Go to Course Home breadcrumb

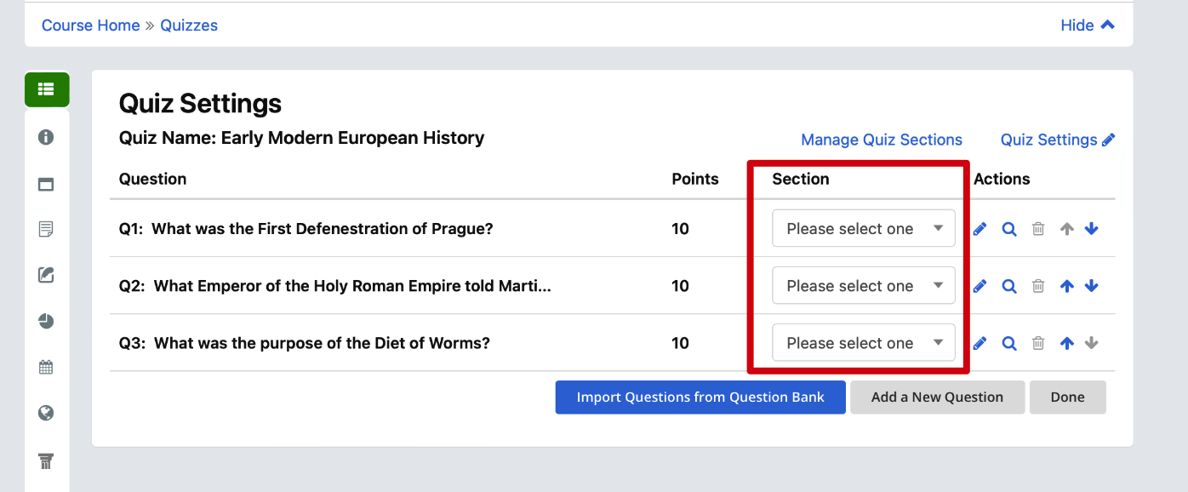tap(91, 26)
